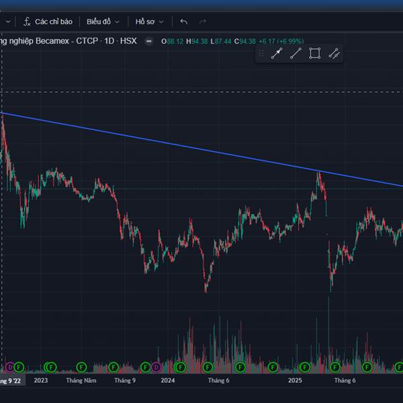Click the highlighted date label on the time axis

coord(11,381)
